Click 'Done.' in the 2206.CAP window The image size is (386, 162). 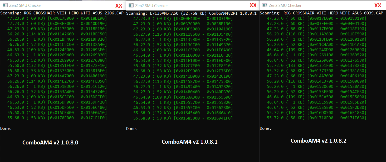(x=6, y=128)
